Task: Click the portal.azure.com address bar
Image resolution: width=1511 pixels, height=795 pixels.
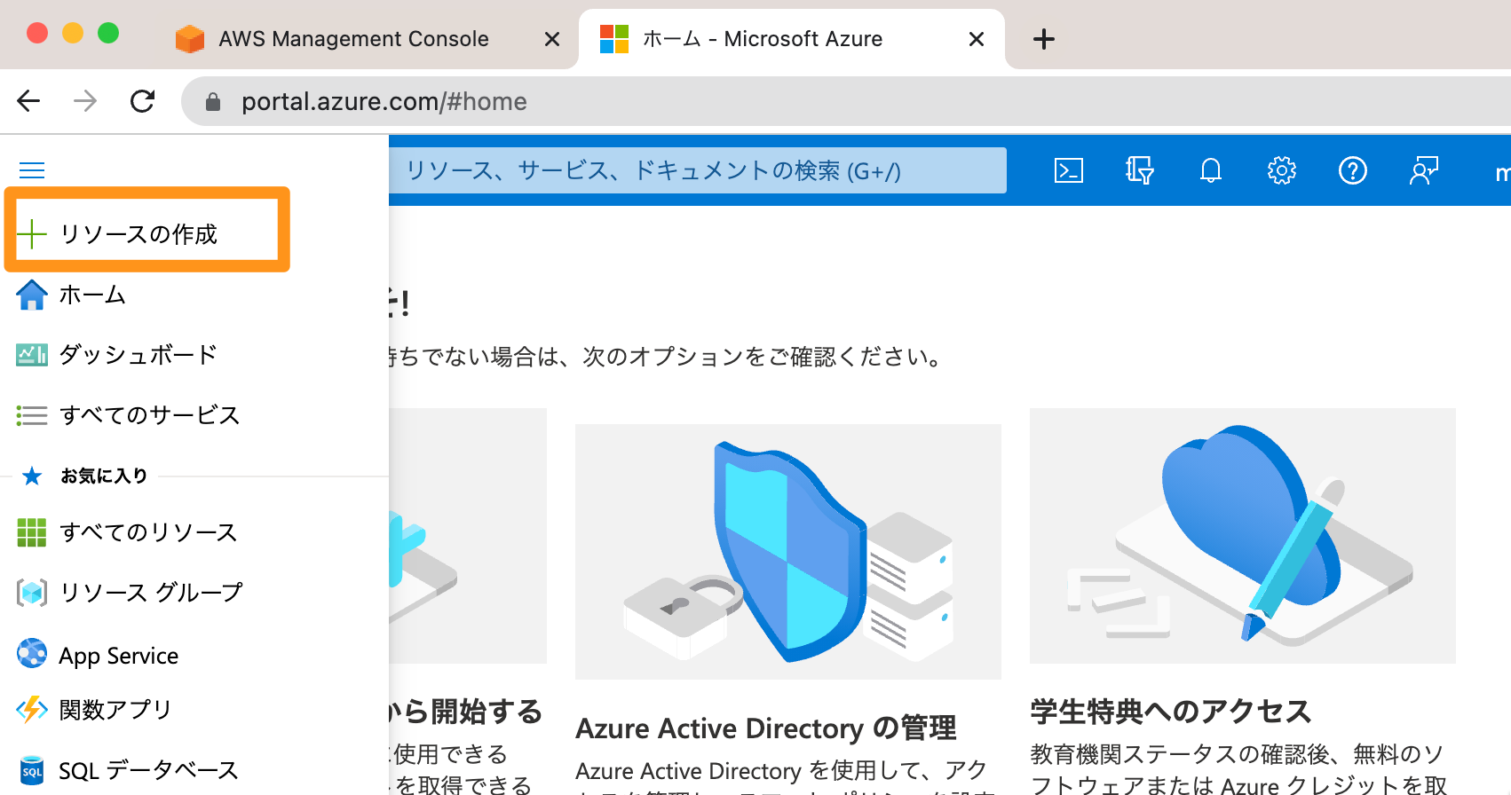Action: tap(846, 101)
